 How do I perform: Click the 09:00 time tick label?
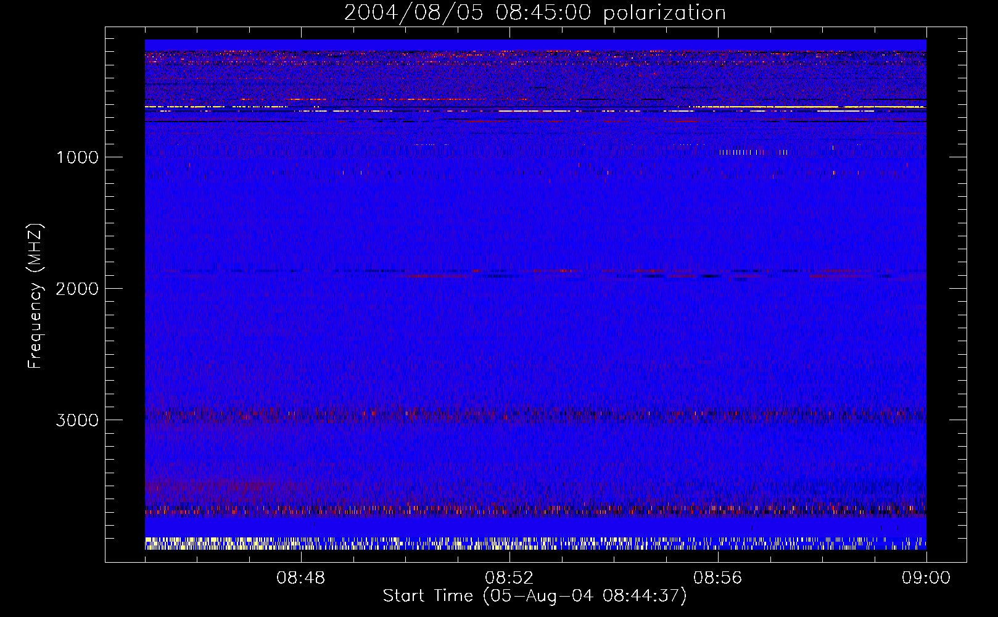click(926, 578)
